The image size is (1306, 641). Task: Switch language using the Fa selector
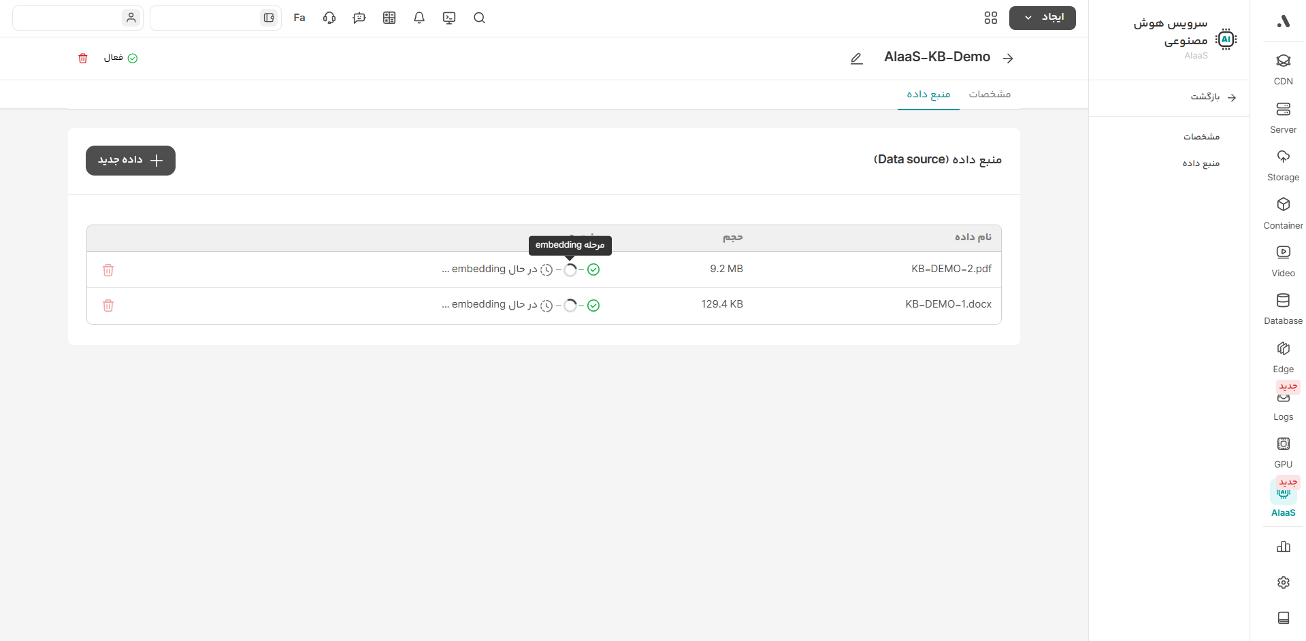[x=299, y=18]
